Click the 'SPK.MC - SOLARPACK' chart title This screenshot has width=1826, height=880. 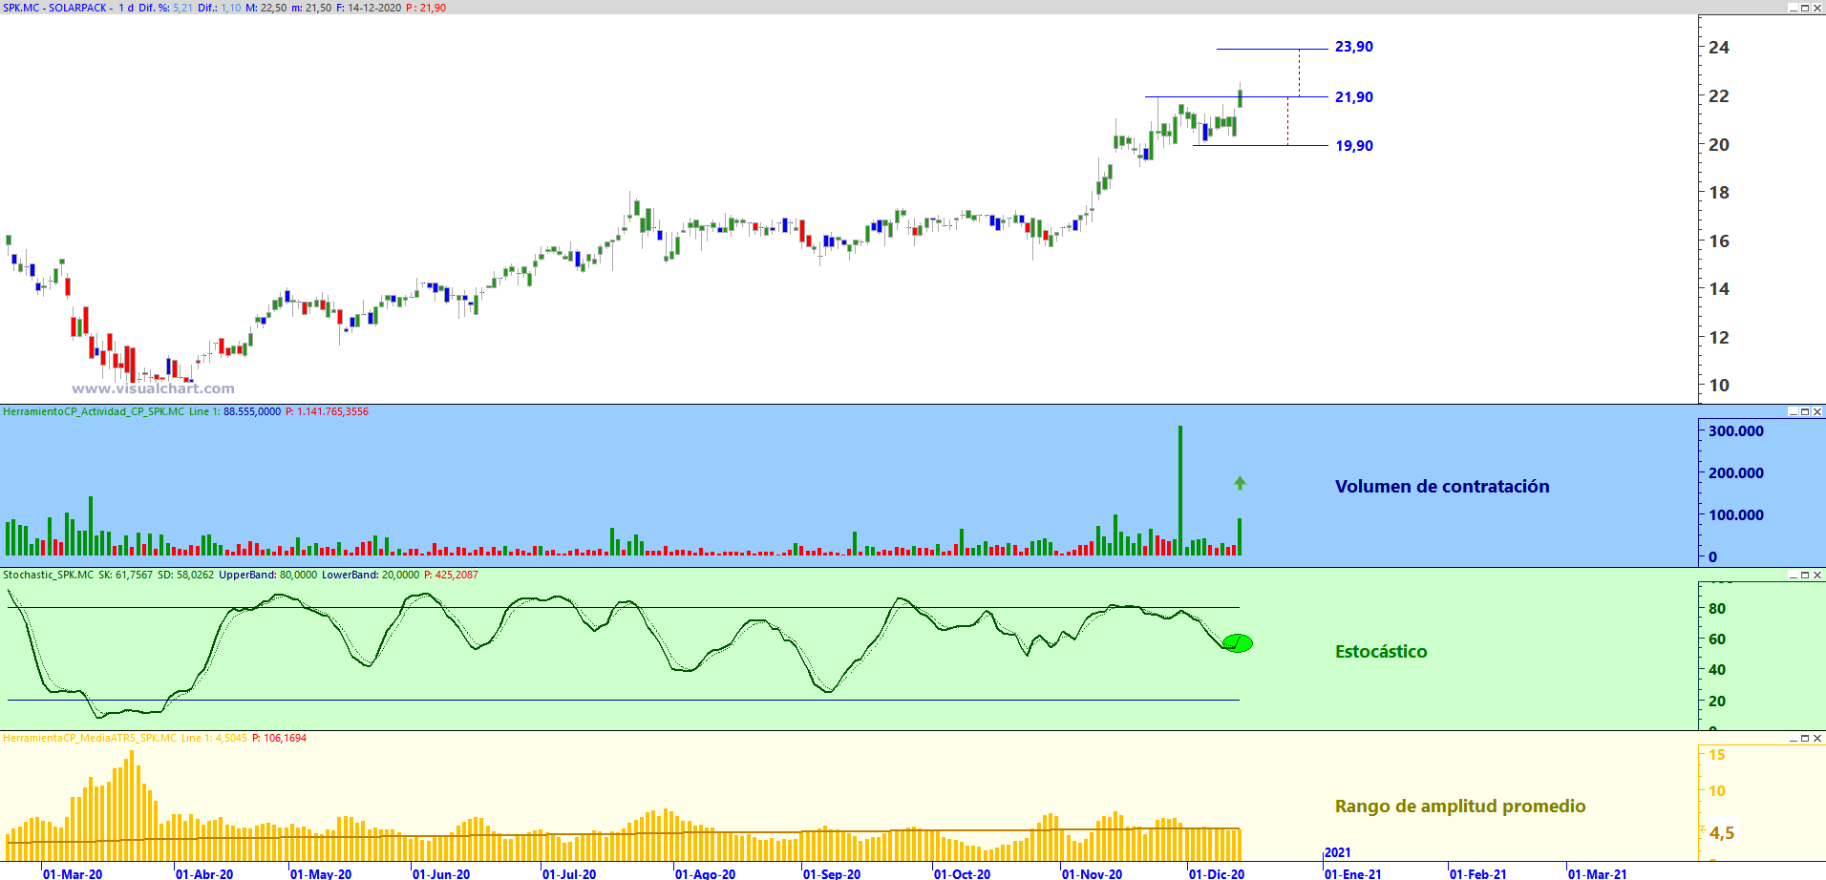tap(55, 8)
